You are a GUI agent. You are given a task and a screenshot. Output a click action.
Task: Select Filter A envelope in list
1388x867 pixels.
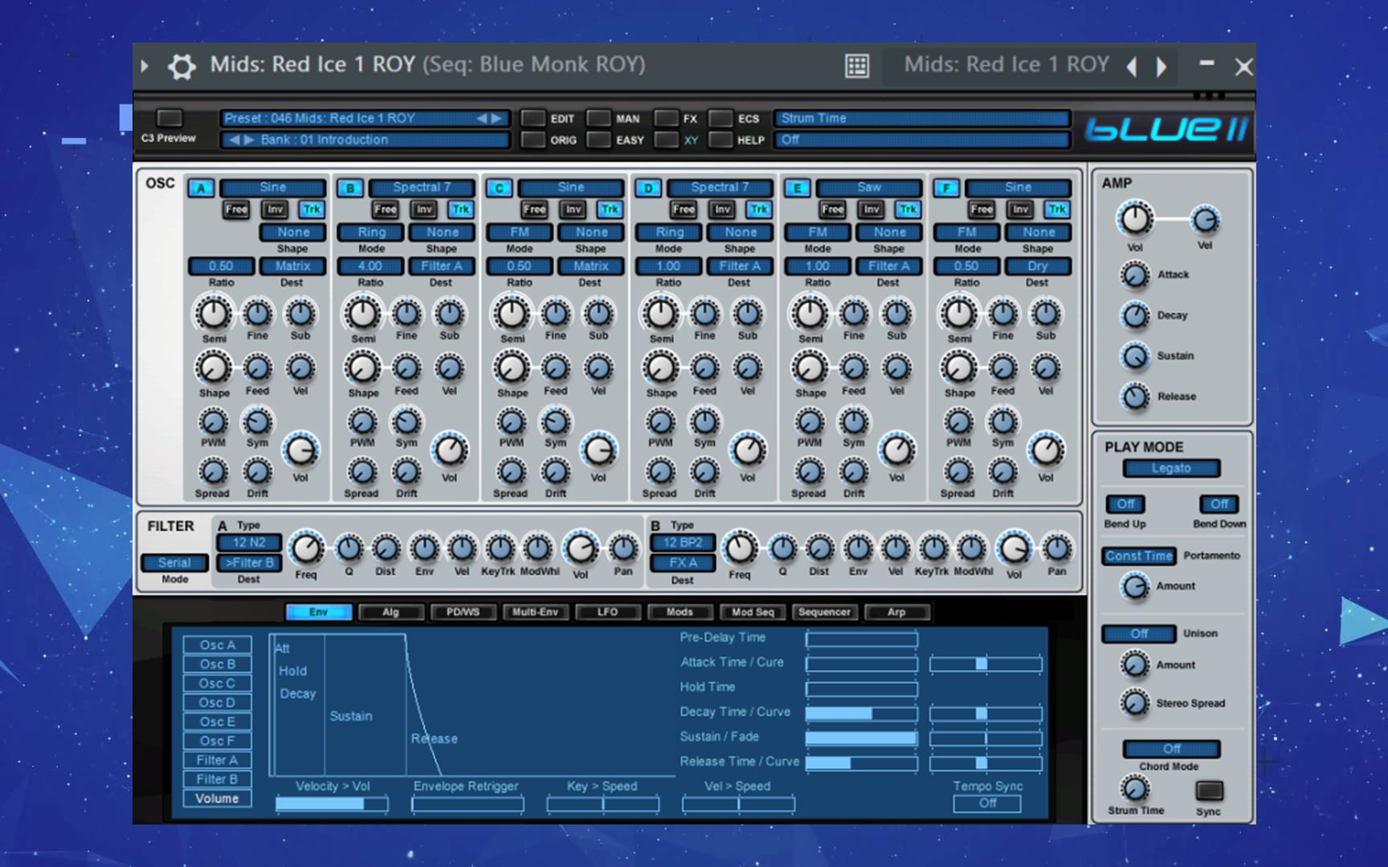click(x=217, y=760)
